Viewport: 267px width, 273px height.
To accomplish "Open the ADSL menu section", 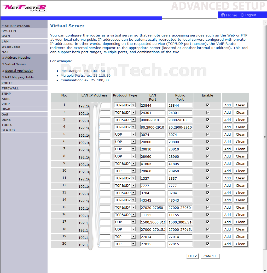I will tap(6, 99).
